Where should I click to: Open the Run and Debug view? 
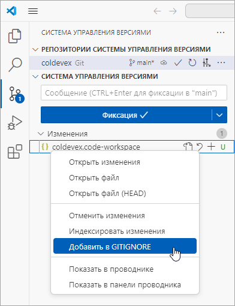15,123
